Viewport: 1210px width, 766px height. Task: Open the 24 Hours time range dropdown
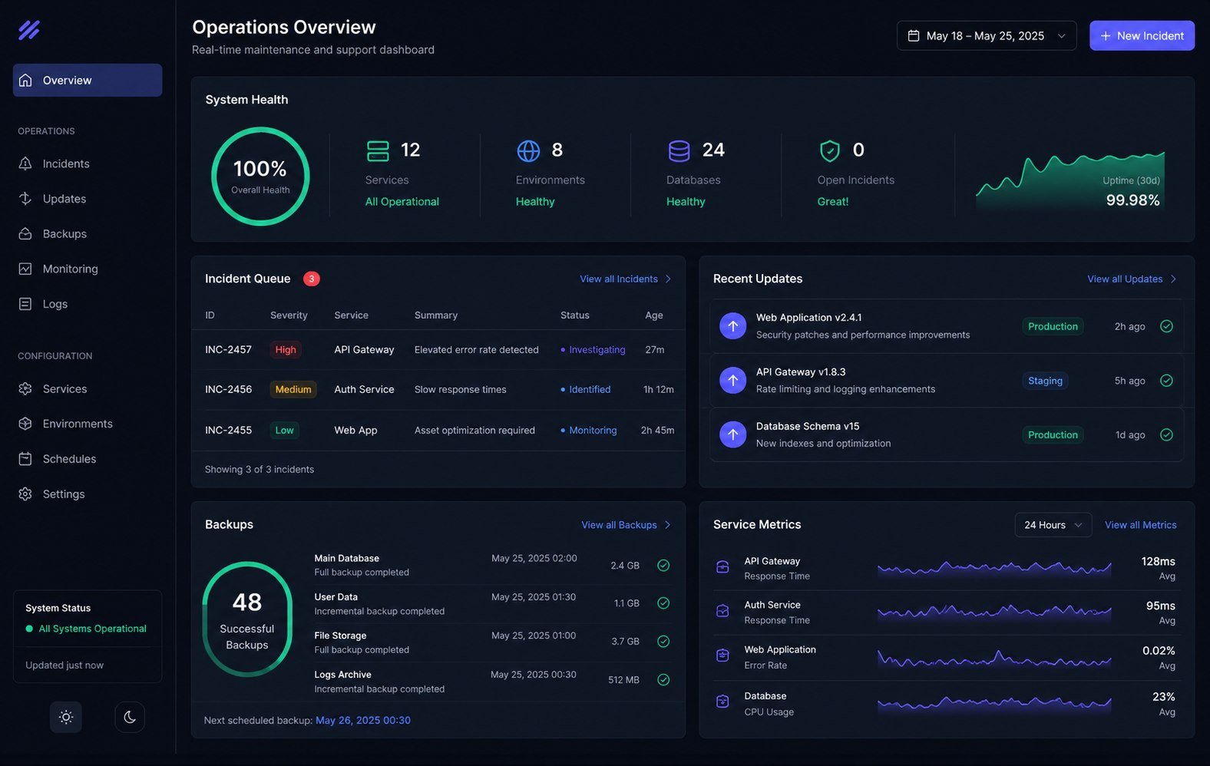coord(1053,525)
